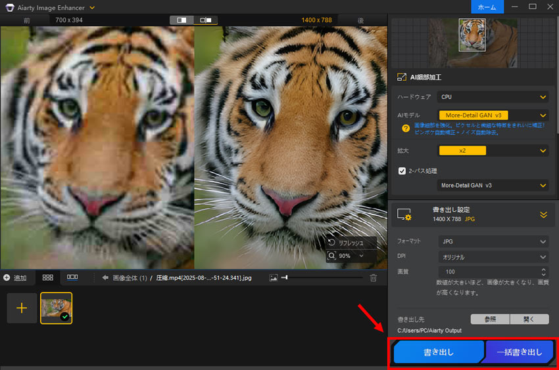Viewport: 559px width, 370px height.
Task: Select the tiger image thumbnail
Action: [x=57, y=308]
